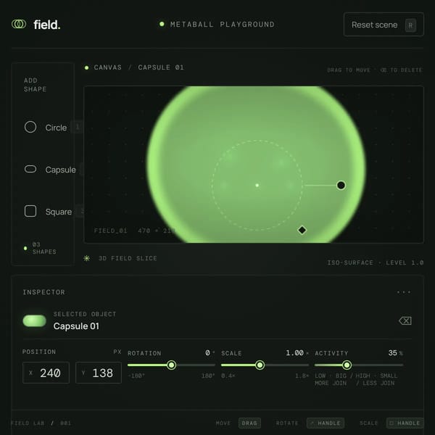Click the Scale 1.00 value

(x=297, y=353)
